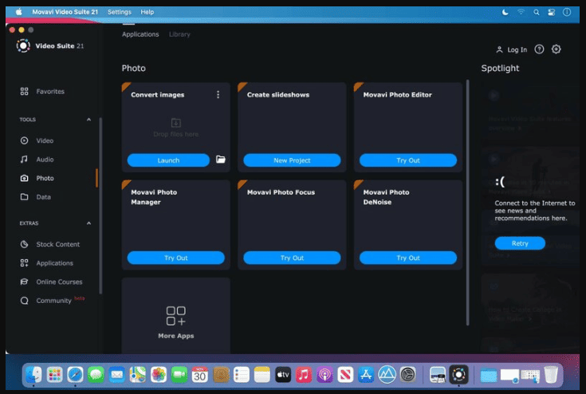The image size is (586, 394).
Task: Retry the Spotlight internet connection
Action: [x=520, y=243]
